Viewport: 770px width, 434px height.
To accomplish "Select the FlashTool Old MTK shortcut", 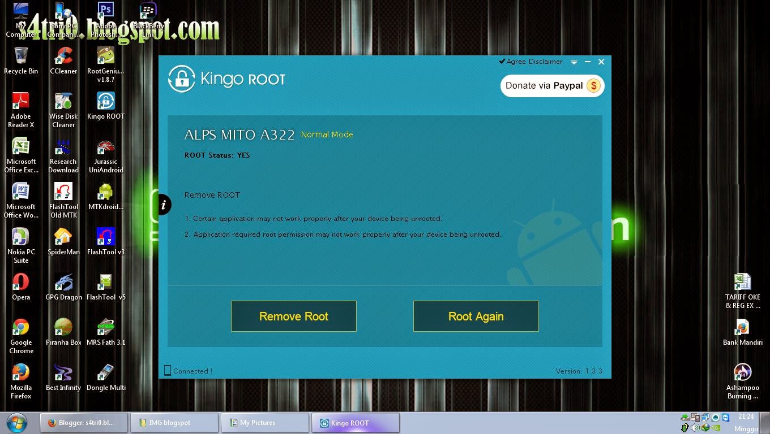I will pyautogui.click(x=63, y=200).
